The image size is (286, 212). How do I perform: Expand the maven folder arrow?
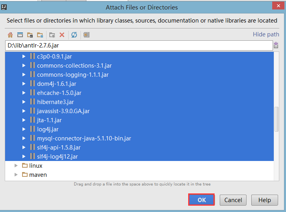(16, 175)
